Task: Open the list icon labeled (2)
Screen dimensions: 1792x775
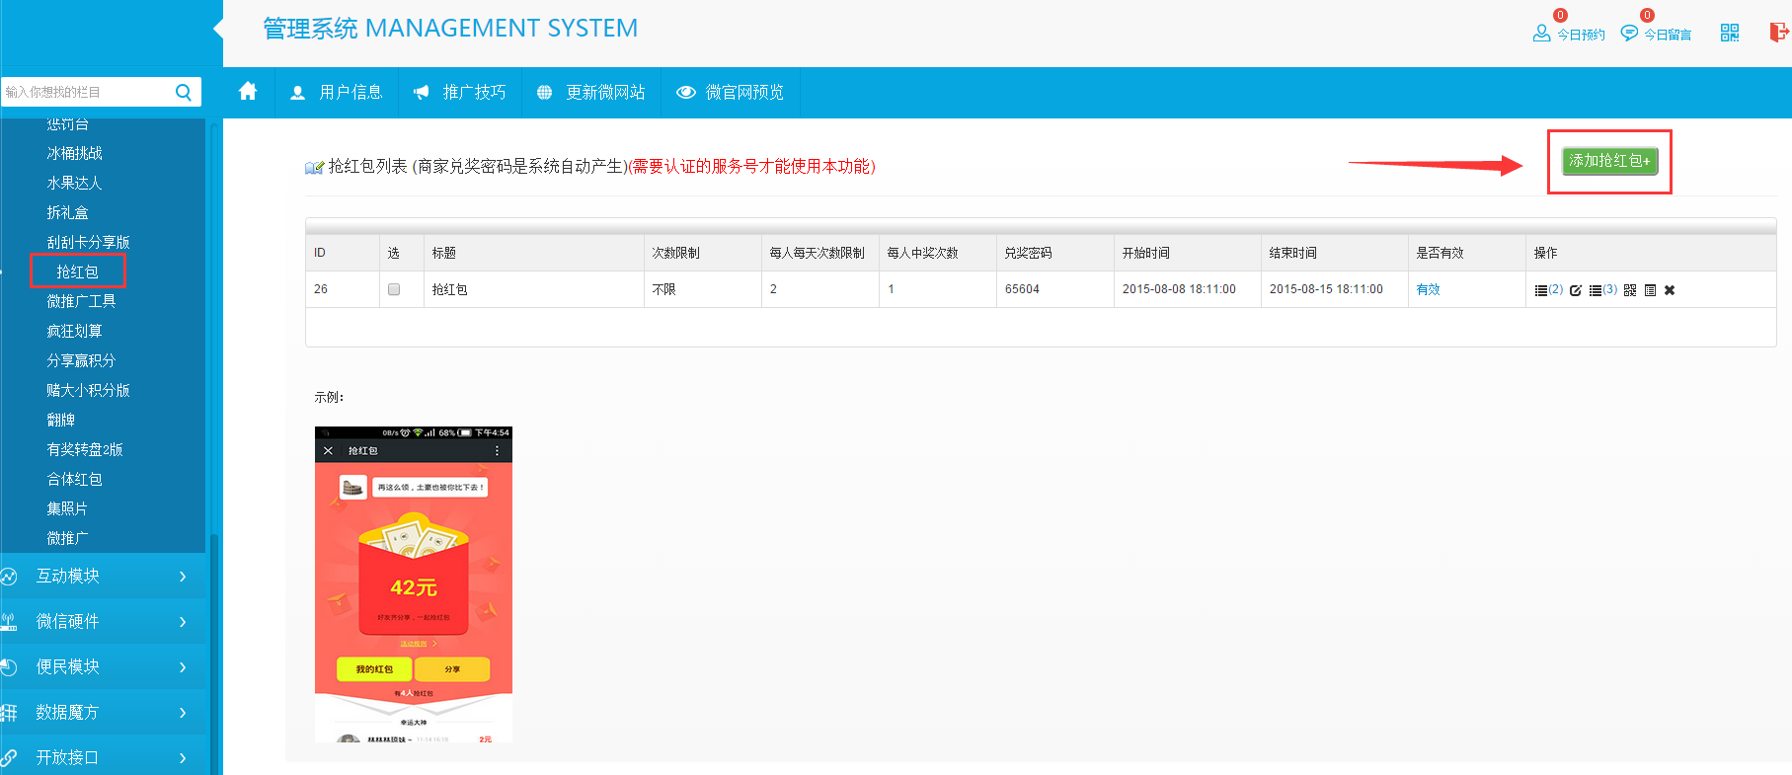Action: coord(1547,290)
